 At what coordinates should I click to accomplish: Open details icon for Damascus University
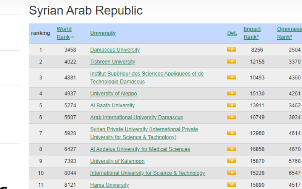[x=231, y=50]
